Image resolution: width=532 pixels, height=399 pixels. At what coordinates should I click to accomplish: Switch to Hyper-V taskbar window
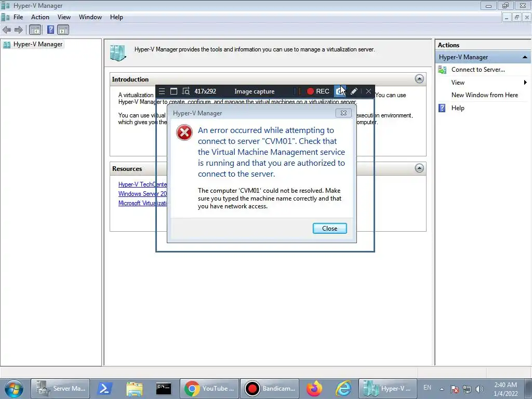tap(388, 389)
